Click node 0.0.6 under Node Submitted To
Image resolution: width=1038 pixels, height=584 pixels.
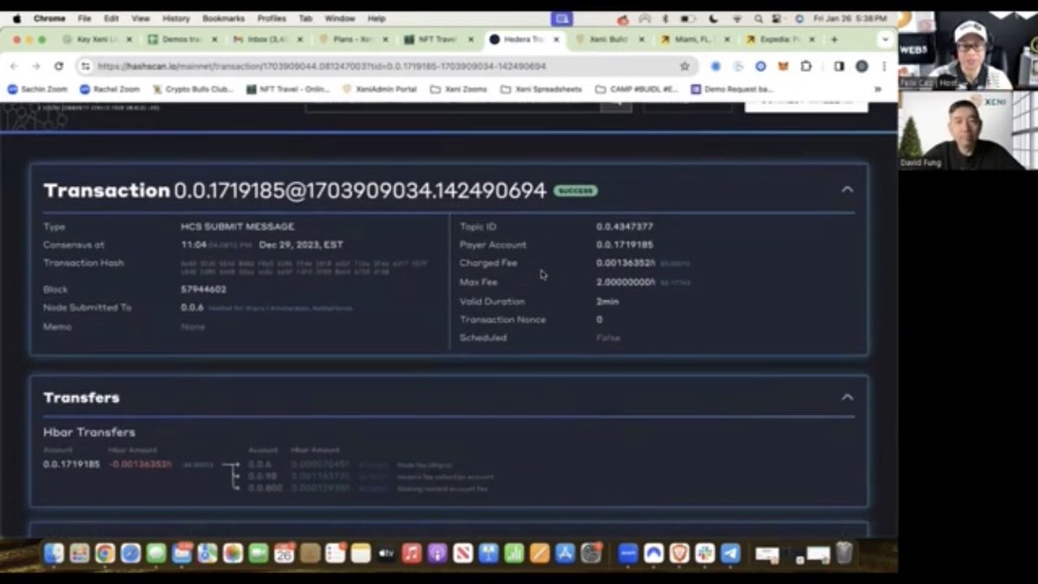point(191,307)
